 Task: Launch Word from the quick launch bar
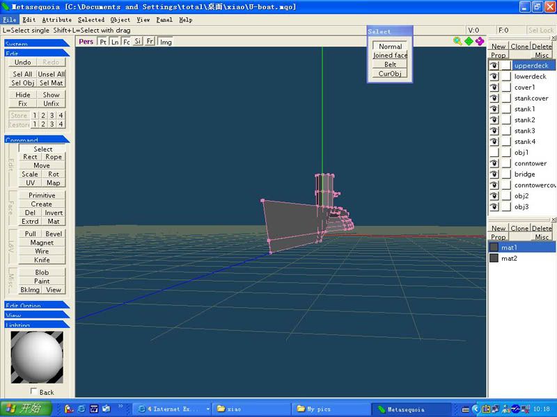[94, 409]
